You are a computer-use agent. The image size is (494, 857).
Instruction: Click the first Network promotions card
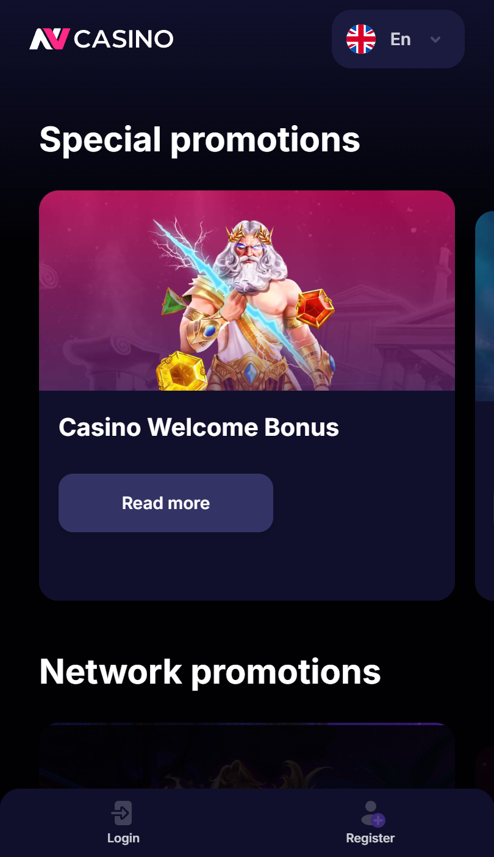pyautogui.click(x=247, y=756)
